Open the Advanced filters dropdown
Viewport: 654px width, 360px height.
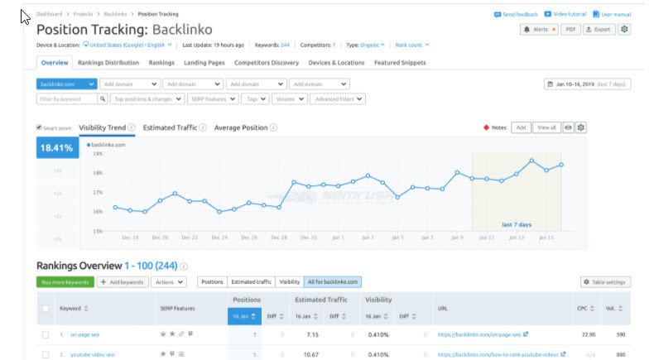[338, 98]
